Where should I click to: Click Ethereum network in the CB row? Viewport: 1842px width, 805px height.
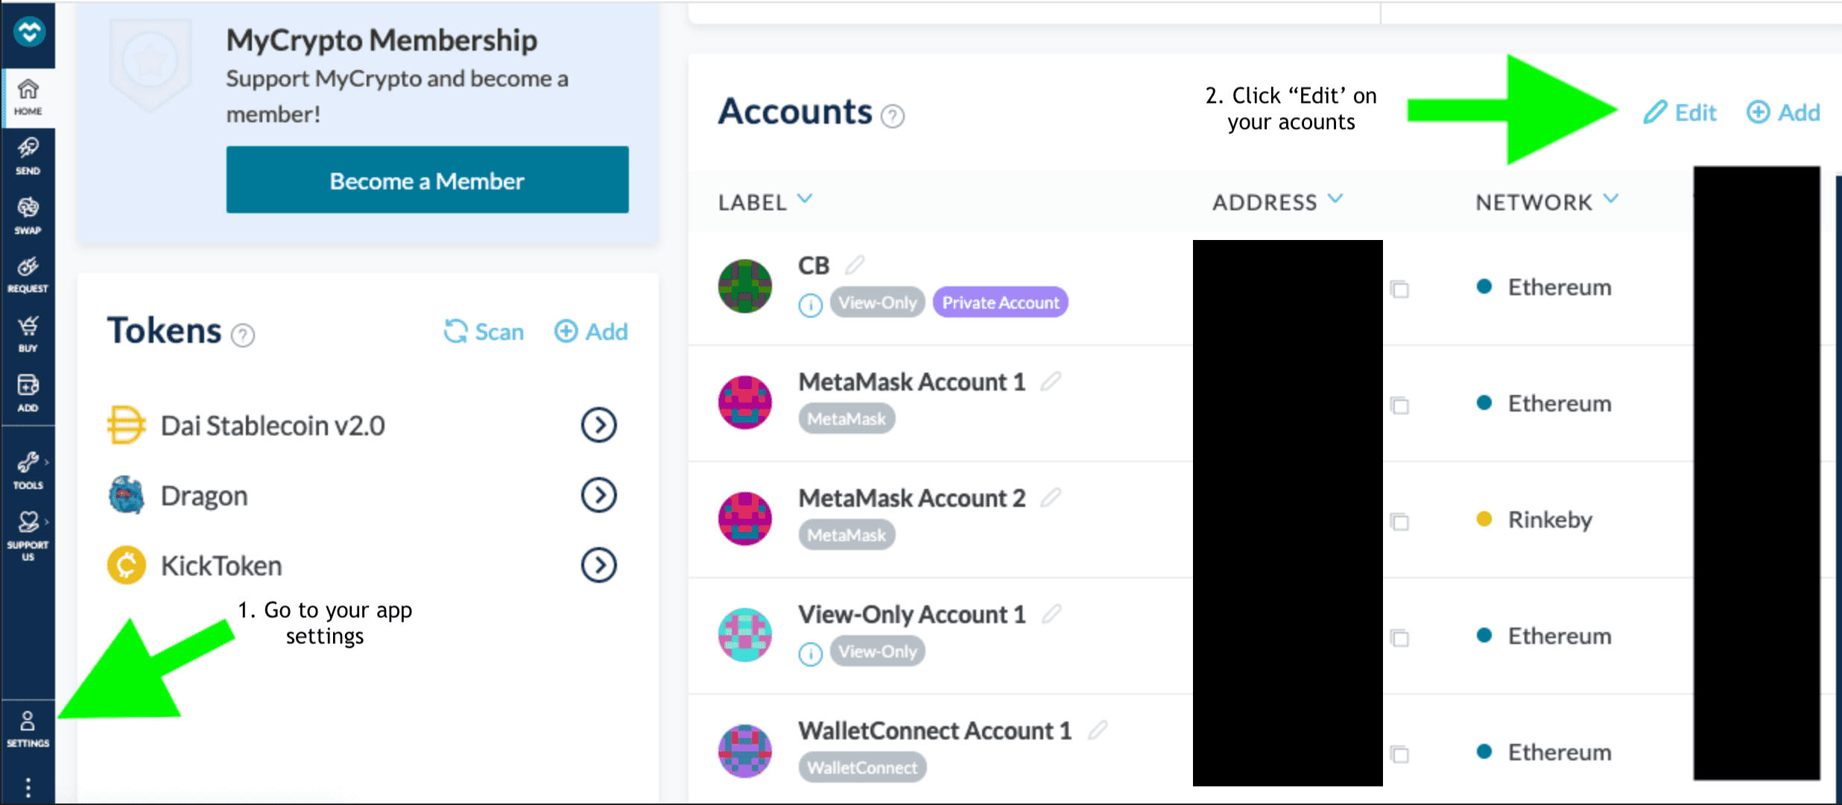click(x=1560, y=287)
